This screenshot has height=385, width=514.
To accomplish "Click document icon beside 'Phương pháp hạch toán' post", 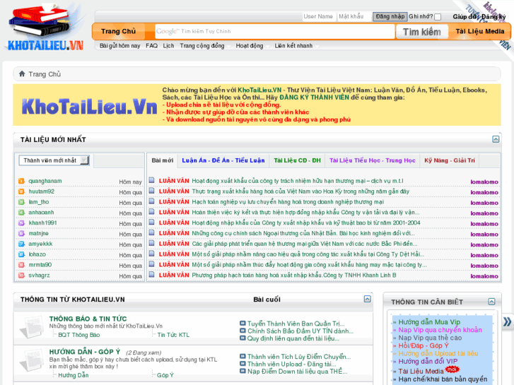I will click(x=152, y=275).
